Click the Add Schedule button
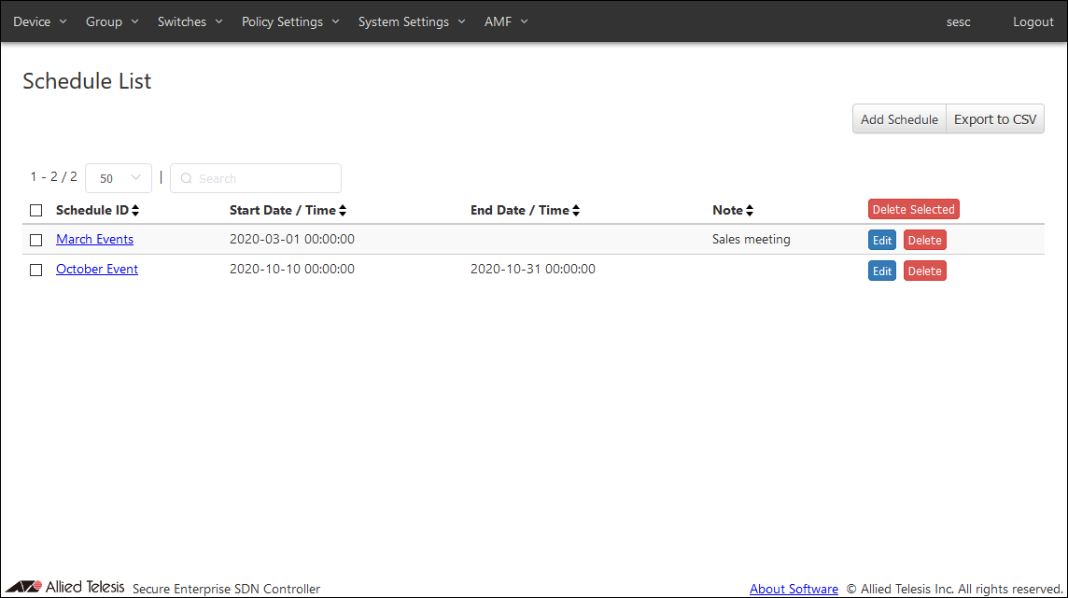The width and height of the screenshot is (1068, 598). [x=899, y=119]
